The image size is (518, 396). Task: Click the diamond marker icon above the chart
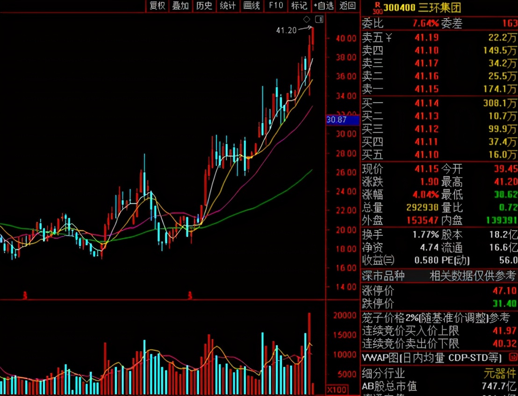307,19
